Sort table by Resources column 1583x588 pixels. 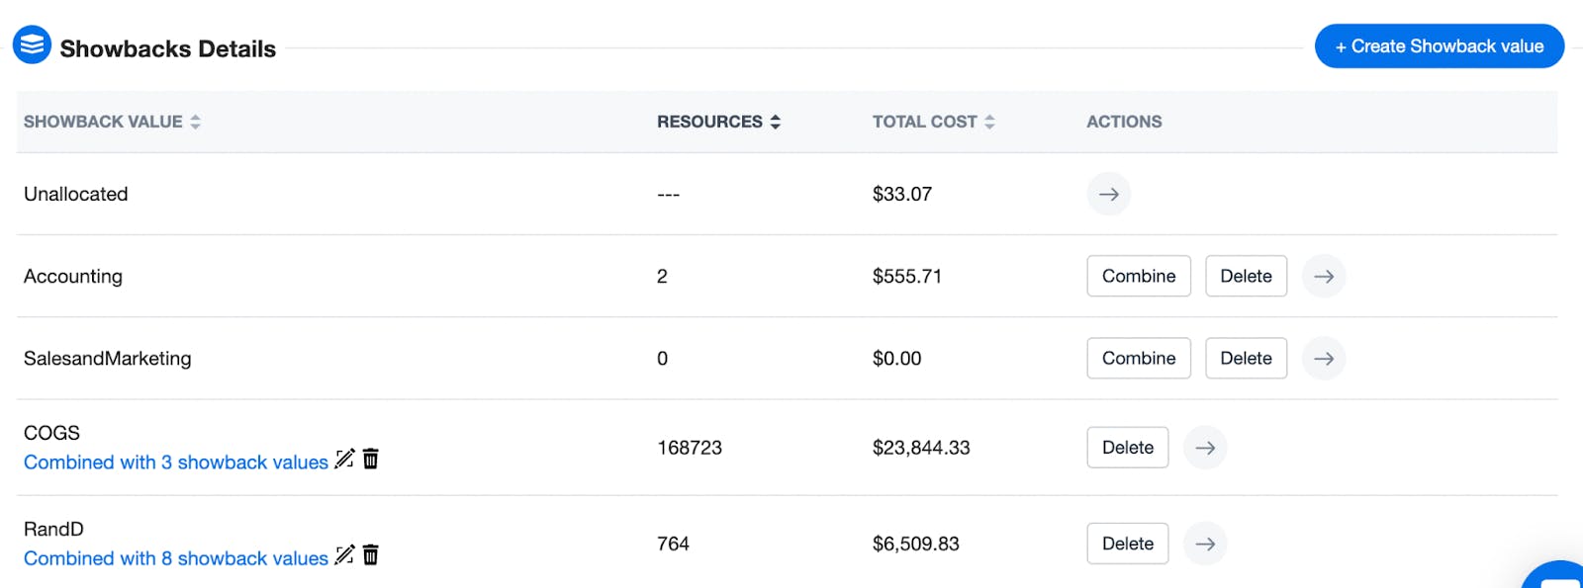coord(775,122)
